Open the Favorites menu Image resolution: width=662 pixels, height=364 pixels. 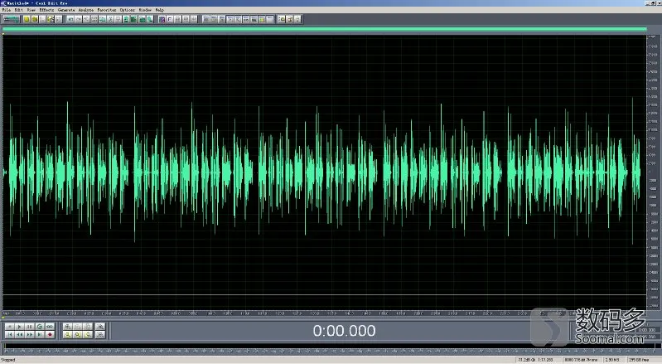(106, 10)
